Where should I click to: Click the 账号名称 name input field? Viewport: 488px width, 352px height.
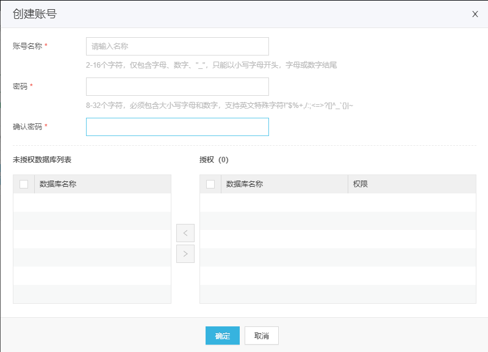click(x=177, y=46)
